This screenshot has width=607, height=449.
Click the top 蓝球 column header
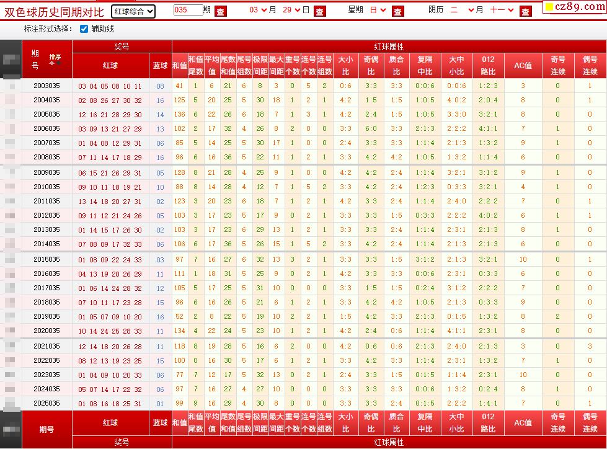tap(160, 66)
